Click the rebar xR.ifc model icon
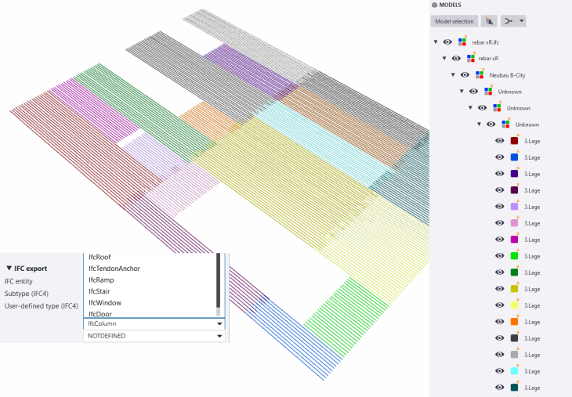The height and width of the screenshot is (397, 572). (463, 42)
